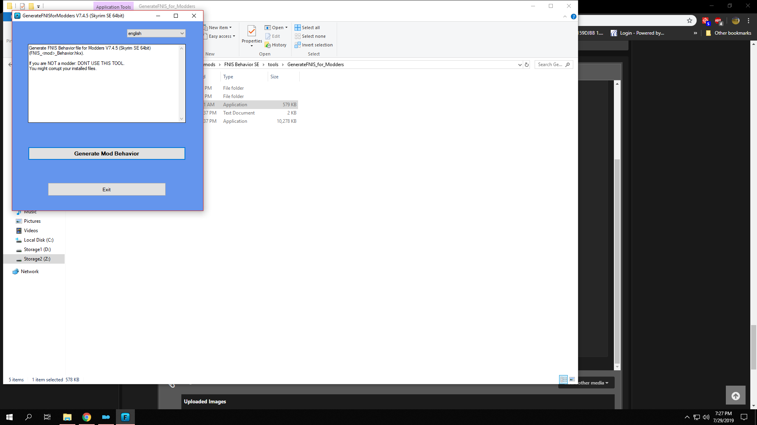Expand the Open button dropdown arrow
757x425 pixels.
point(286,28)
